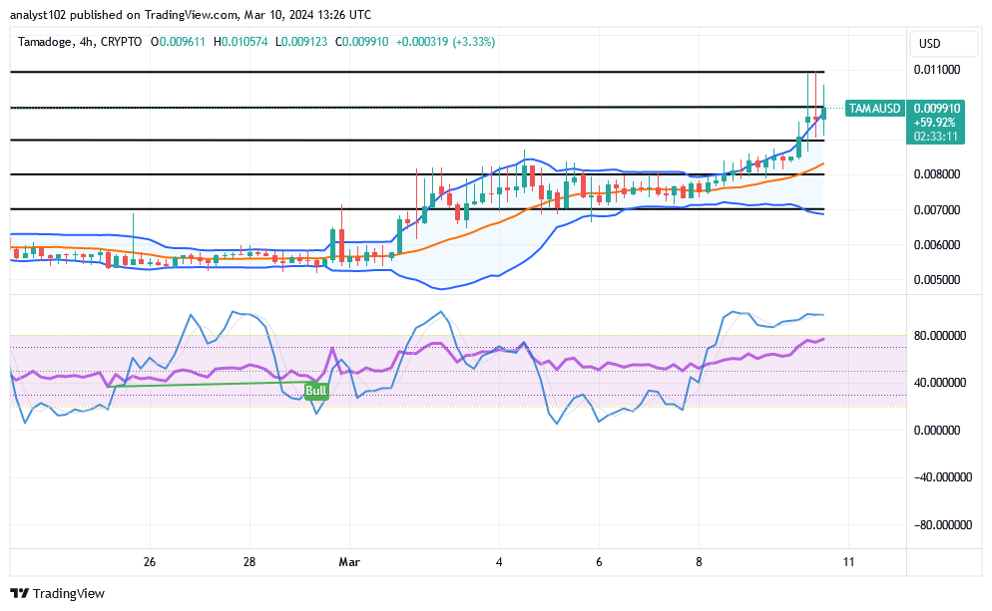Click the 0.007000 price axis label
Screen dimensions: 992x611
937,209
